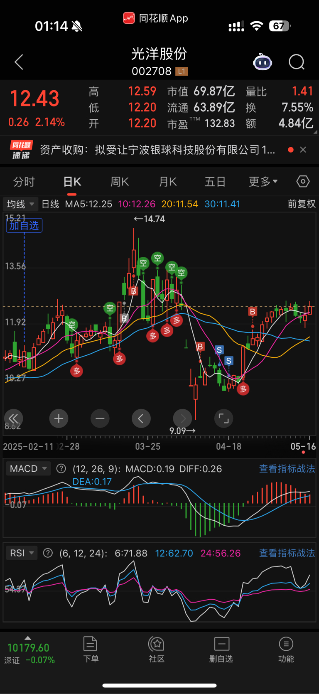Tap the double-left jump-to-earliest button
The image size is (319, 694).
click(13, 418)
